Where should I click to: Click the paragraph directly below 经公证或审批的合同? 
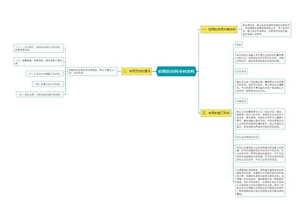click(x=260, y=153)
